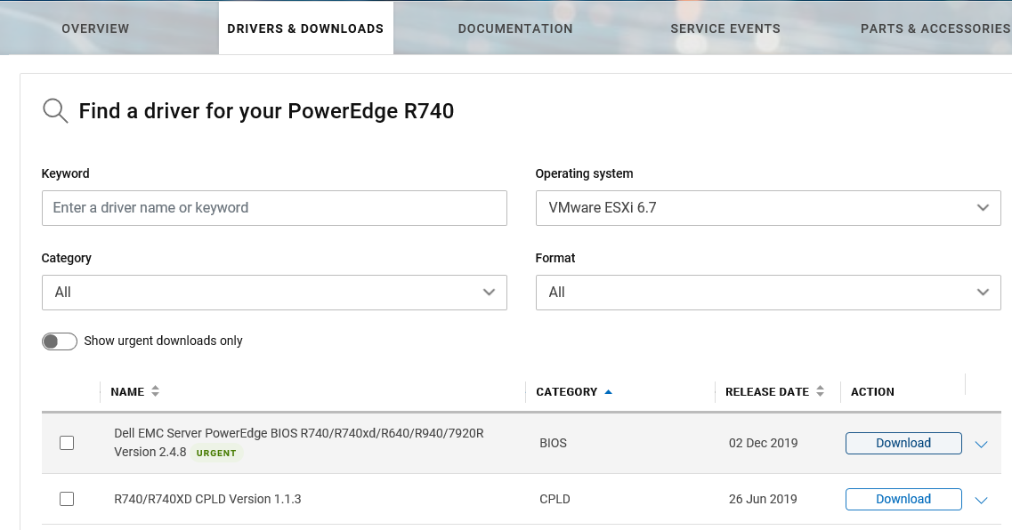Click the Category column sort arrow

pyautogui.click(x=610, y=391)
